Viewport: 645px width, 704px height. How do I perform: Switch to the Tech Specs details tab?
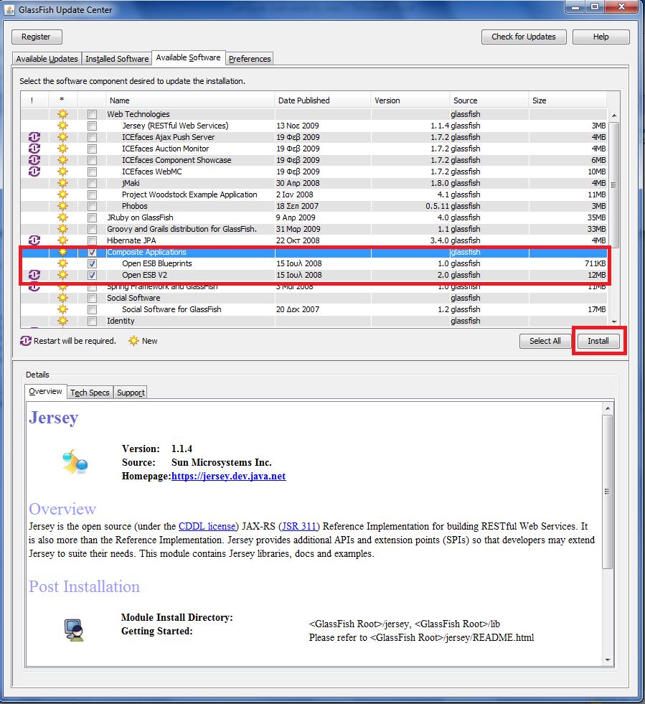point(90,393)
